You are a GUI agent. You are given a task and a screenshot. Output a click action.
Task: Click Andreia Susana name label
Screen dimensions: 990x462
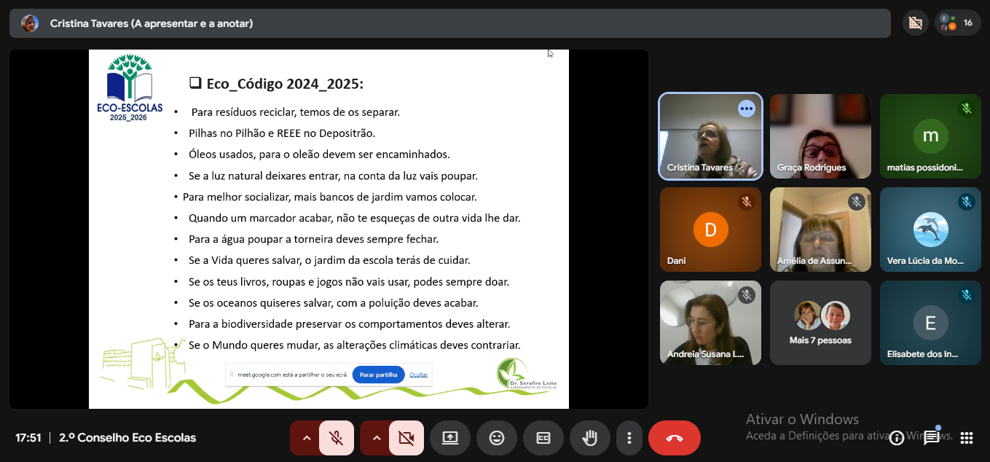click(x=705, y=355)
